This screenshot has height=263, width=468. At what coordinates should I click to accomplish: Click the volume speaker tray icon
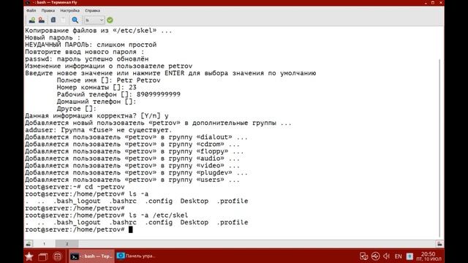pyautogui.click(x=387, y=256)
